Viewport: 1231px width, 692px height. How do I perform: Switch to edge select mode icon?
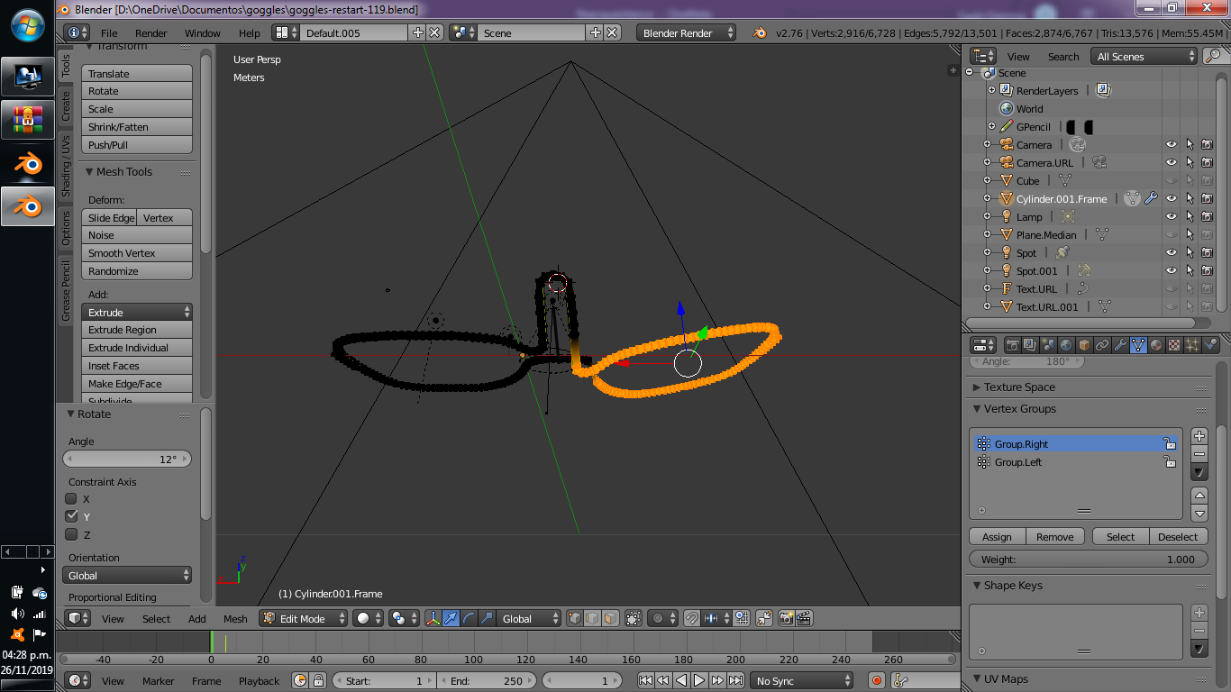(592, 618)
